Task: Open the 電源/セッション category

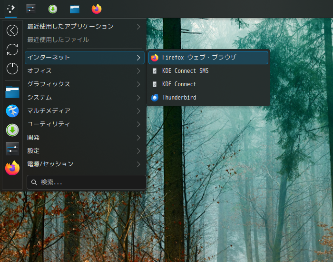Action: point(85,164)
